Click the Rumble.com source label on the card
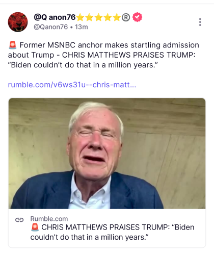 [49, 219]
